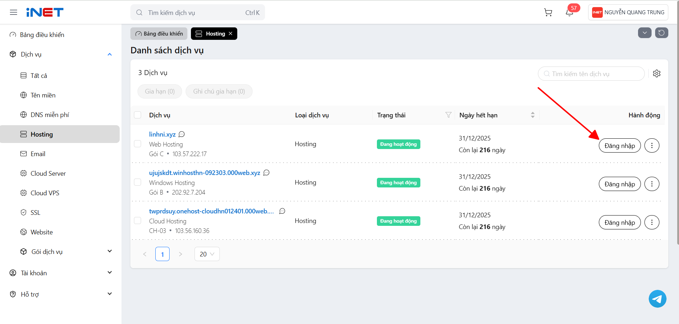Image resolution: width=679 pixels, height=324 pixels.
Task: Click Đăng nhập for Cloud Hosting row
Action: point(620,222)
